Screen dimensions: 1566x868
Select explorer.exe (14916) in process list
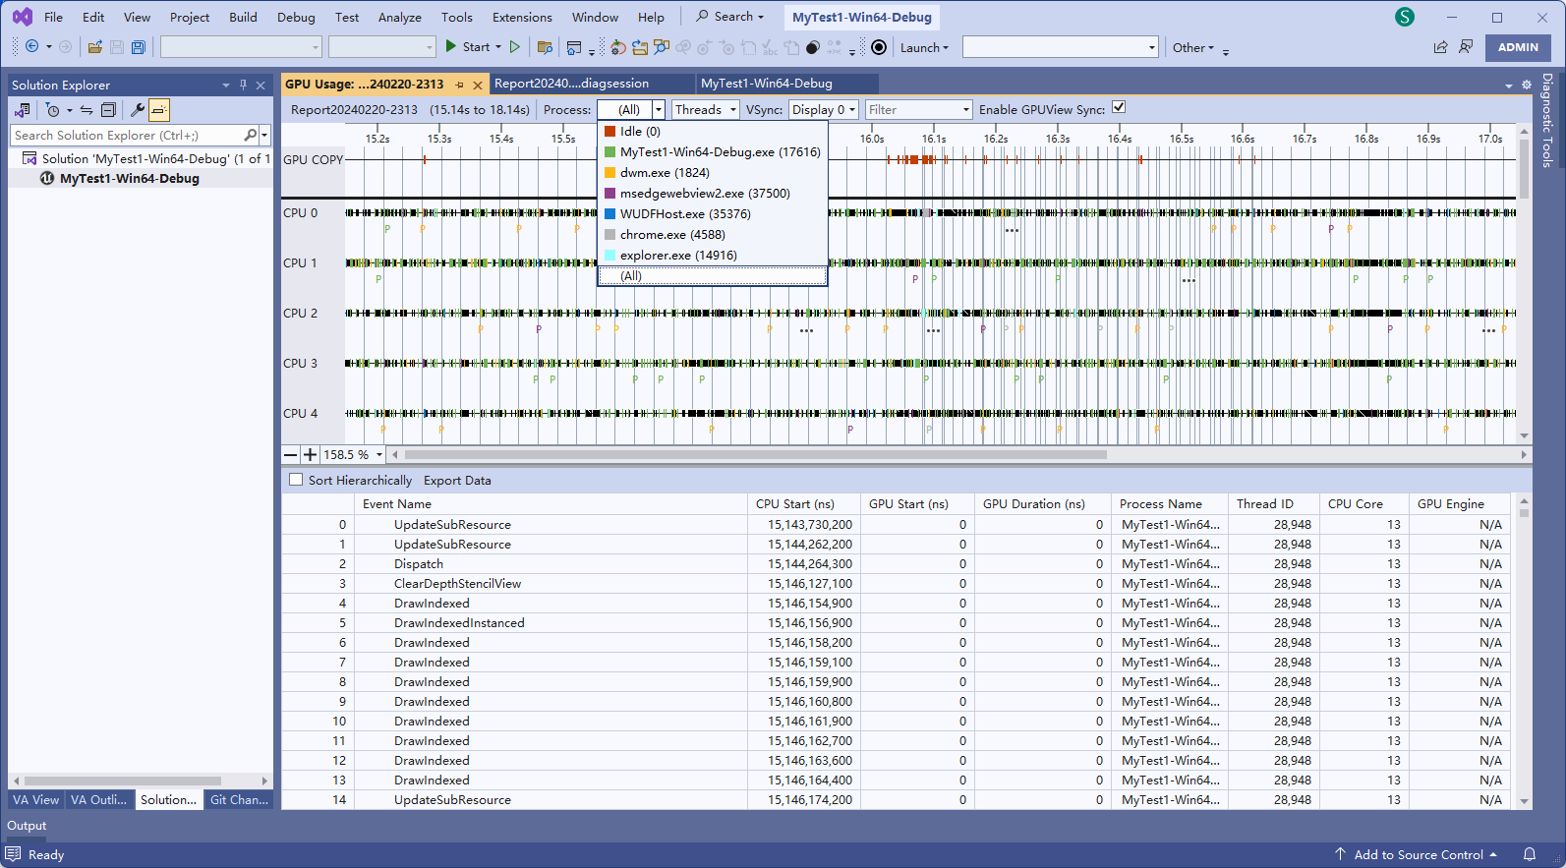(x=713, y=256)
